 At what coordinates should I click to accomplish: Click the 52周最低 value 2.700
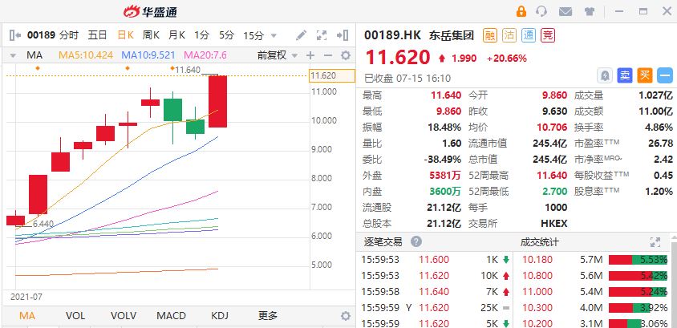[x=554, y=192]
